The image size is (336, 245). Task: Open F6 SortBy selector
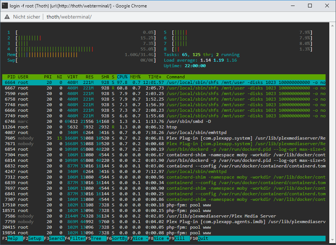(117, 238)
